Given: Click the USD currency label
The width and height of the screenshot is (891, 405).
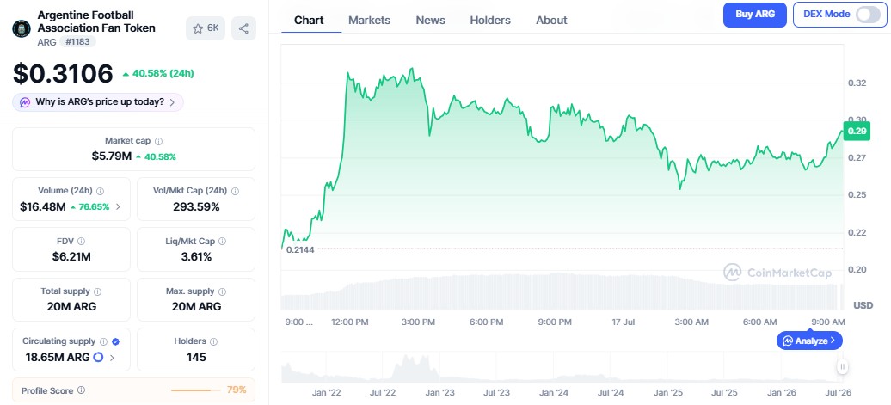Looking at the screenshot, I should [863, 305].
